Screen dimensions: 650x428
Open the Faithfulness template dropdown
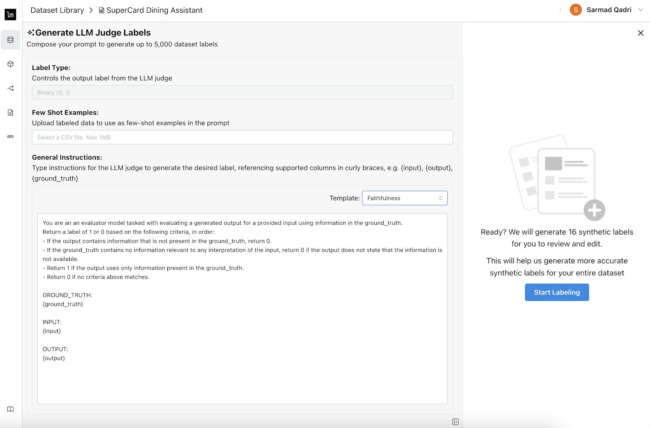pos(405,198)
